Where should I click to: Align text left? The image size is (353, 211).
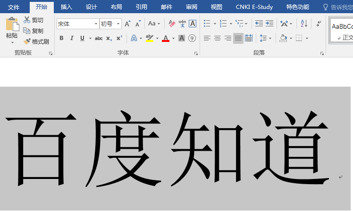(x=207, y=38)
